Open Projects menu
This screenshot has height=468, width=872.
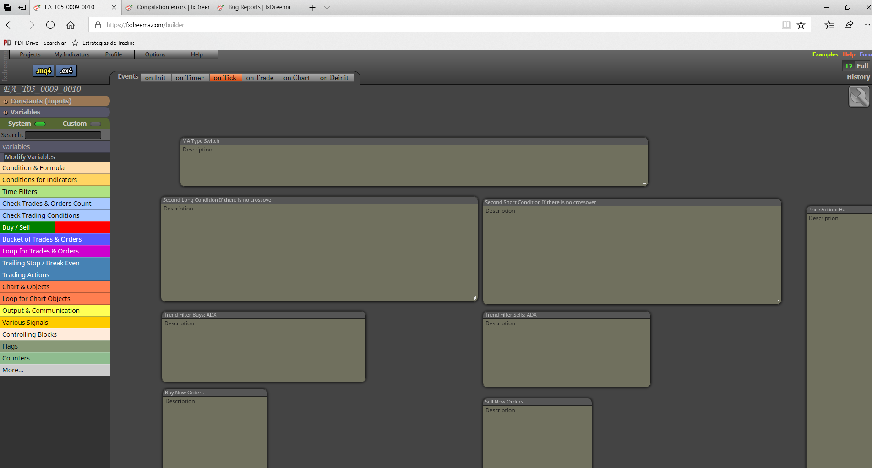(30, 54)
